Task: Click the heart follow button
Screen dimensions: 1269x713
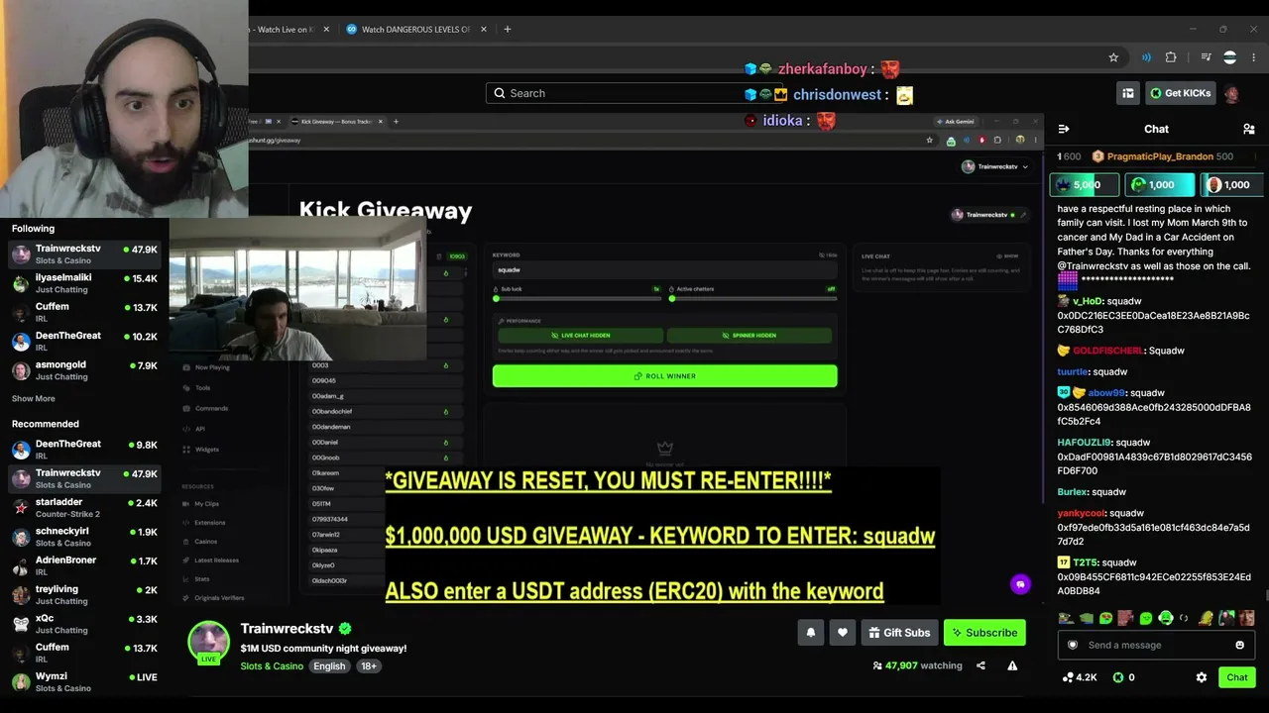Action: 843,633
